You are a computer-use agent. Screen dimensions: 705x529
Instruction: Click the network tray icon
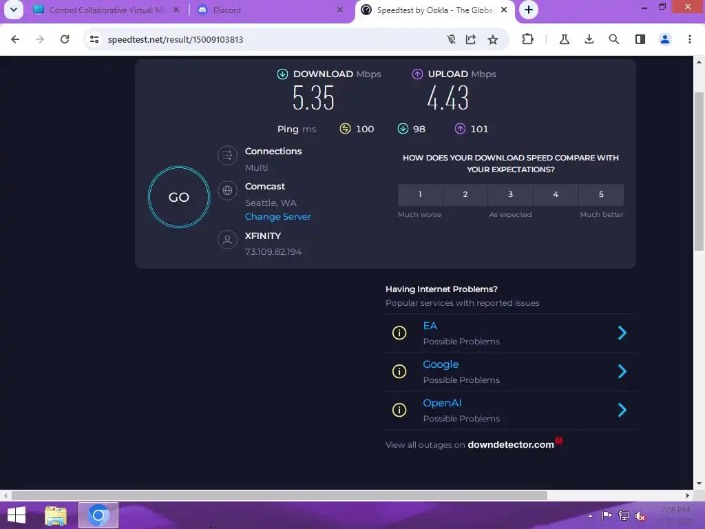(x=624, y=516)
